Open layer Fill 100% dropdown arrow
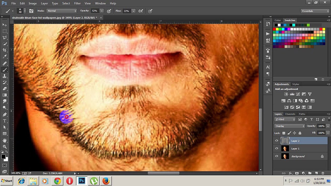The height and width of the screenshot is (186, 331). pyautogui.click(x=328, y=133)
